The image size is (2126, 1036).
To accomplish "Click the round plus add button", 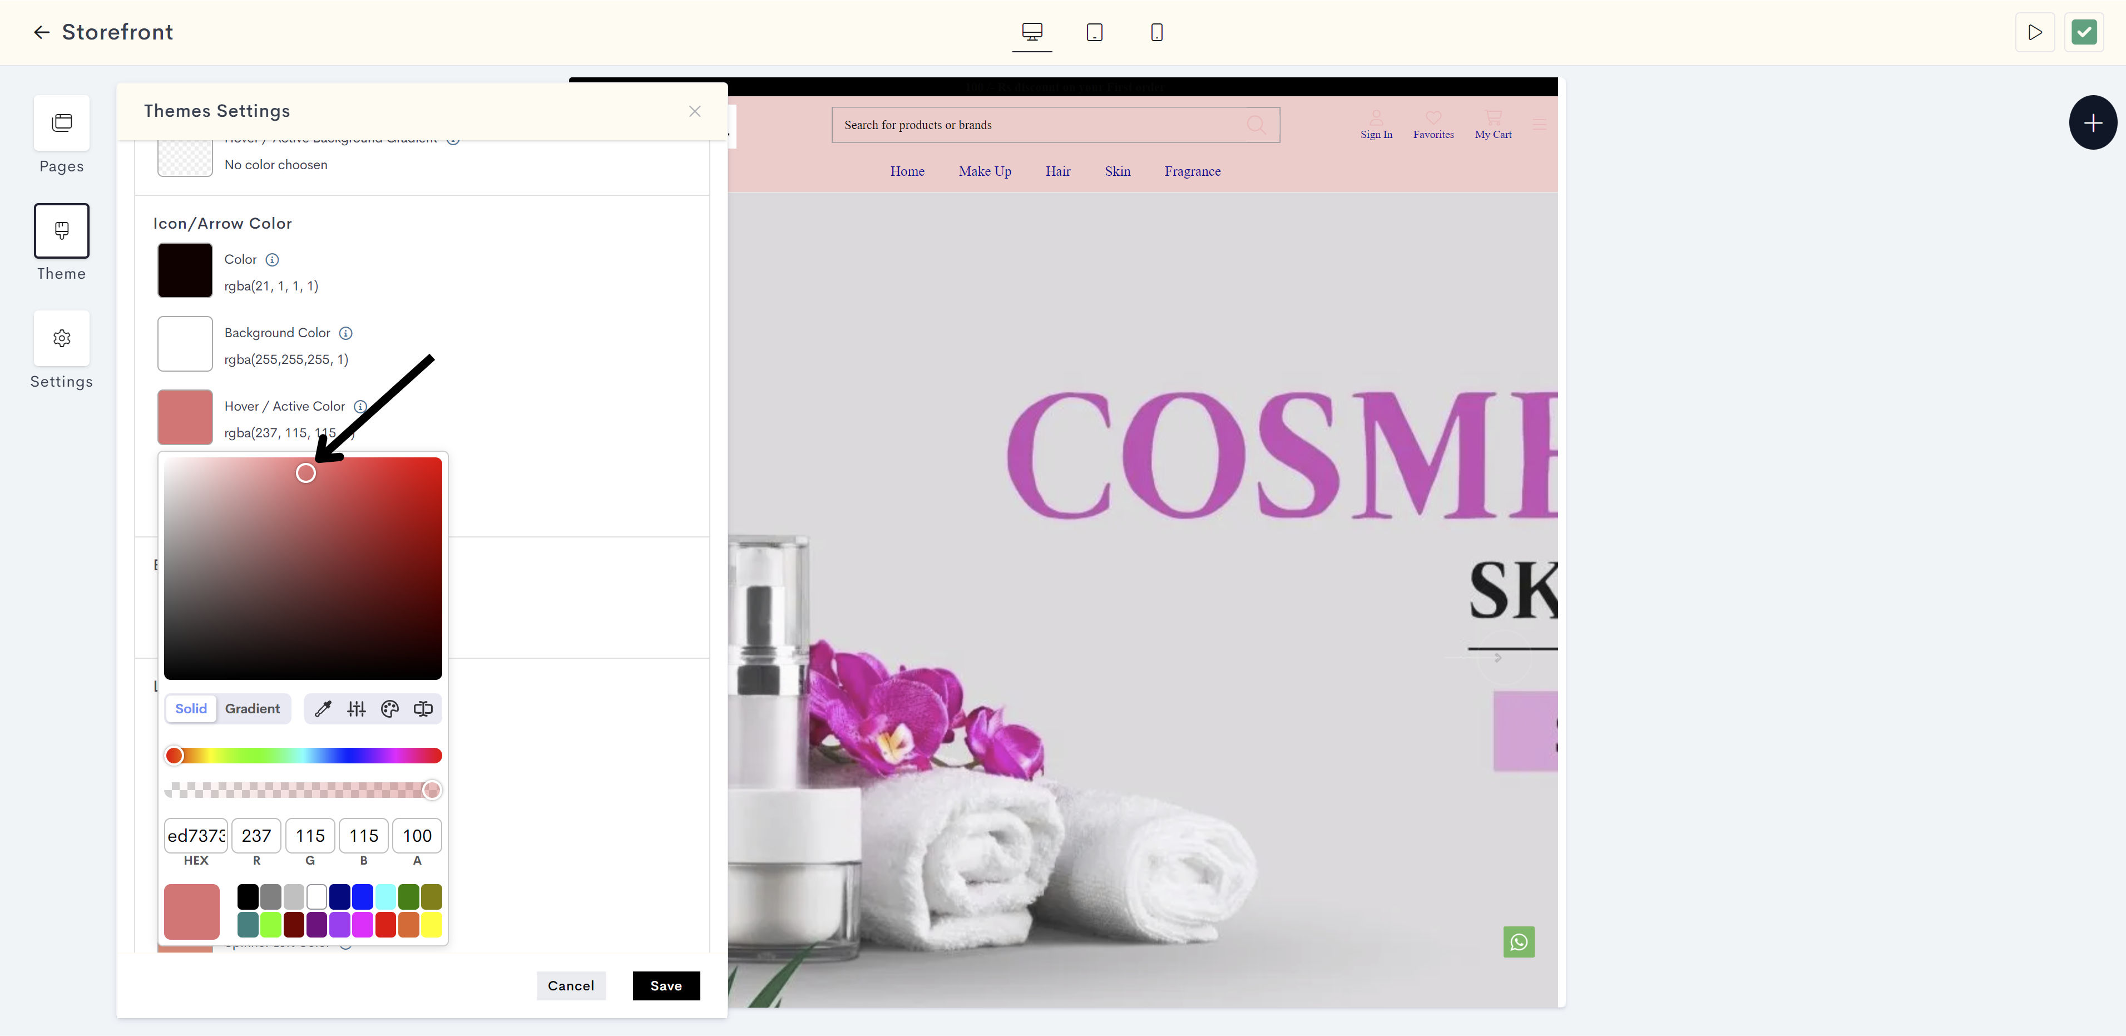I will [x=2093, y=123].
